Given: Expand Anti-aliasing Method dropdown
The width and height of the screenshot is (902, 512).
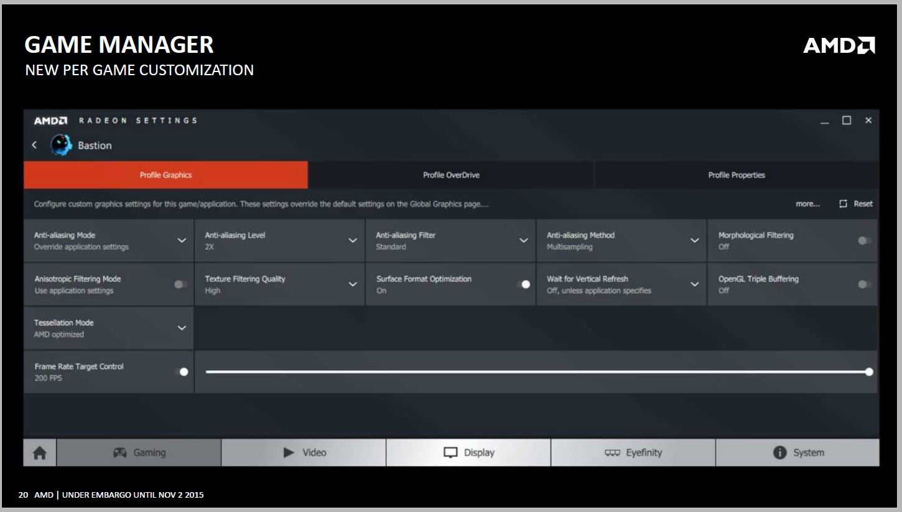Looking at the screenshot, I should coord(695,240).
